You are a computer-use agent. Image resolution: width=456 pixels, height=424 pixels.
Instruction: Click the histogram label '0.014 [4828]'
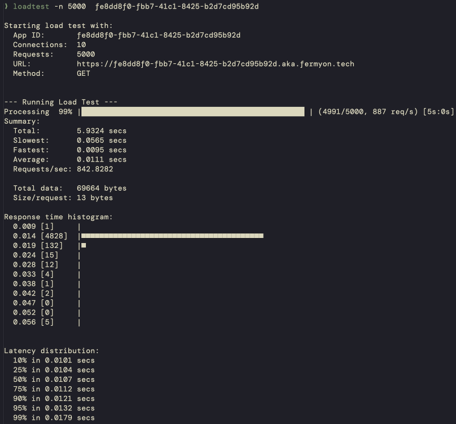coord(40,236)
